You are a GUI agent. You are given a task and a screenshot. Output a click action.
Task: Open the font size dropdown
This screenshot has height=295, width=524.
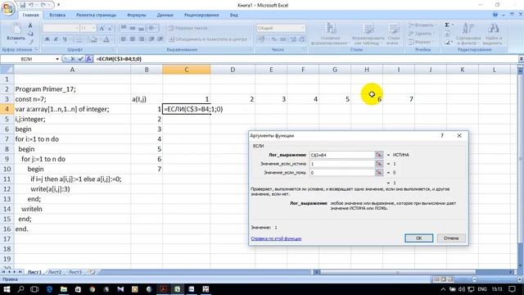[x=93, y=28]
